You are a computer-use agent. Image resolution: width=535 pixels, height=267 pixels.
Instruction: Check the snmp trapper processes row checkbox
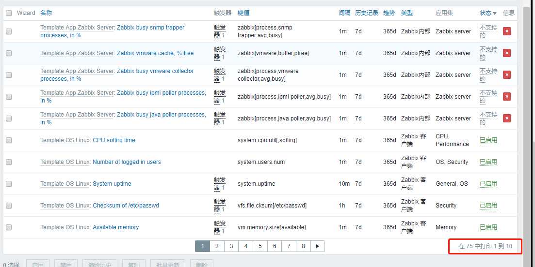9,31
